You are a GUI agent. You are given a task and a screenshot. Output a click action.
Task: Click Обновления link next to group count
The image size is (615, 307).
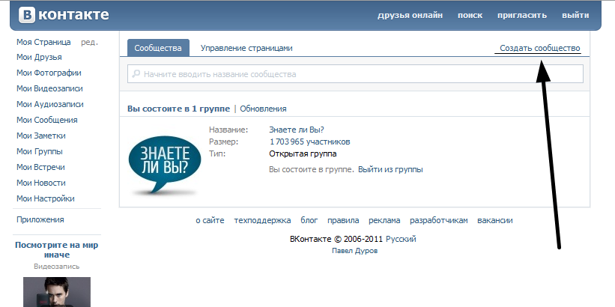click(x=263, y=109)
